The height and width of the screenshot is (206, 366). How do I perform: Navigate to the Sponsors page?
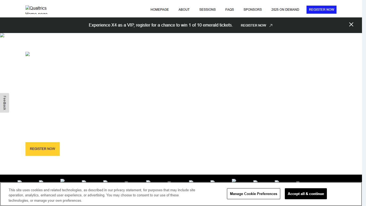click(x=252, y=10)
